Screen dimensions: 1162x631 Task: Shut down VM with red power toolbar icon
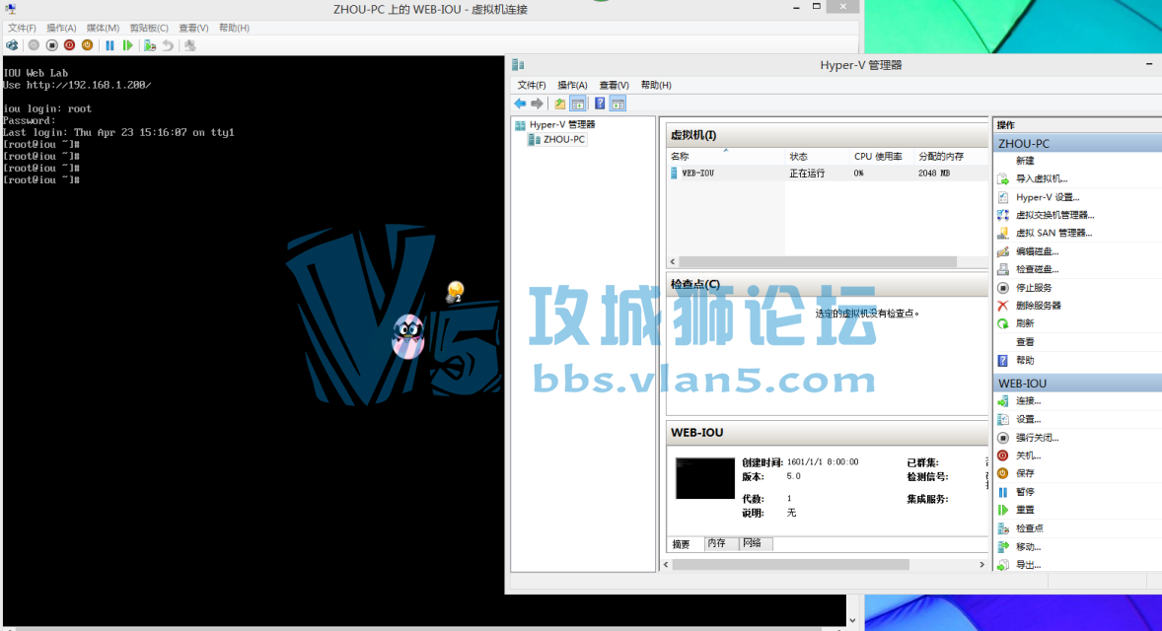[70, 45]
